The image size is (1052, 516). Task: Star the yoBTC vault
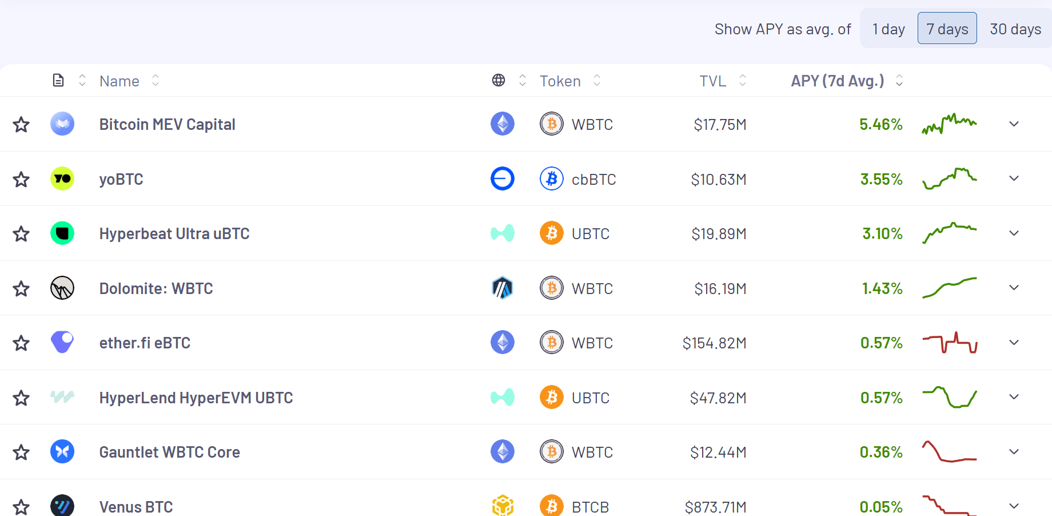coord(21,179)
